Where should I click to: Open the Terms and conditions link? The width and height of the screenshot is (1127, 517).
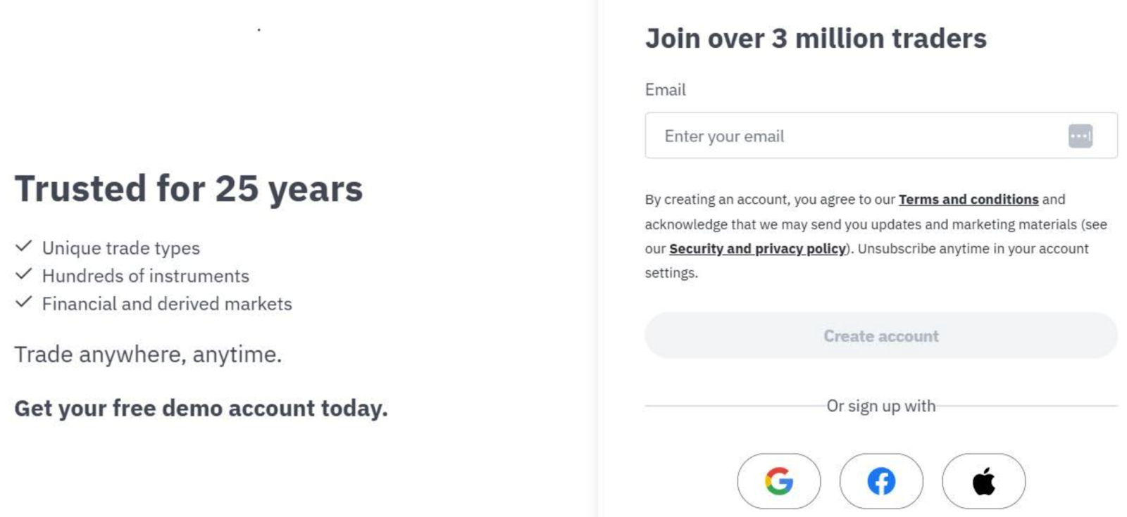pos(968,199)
